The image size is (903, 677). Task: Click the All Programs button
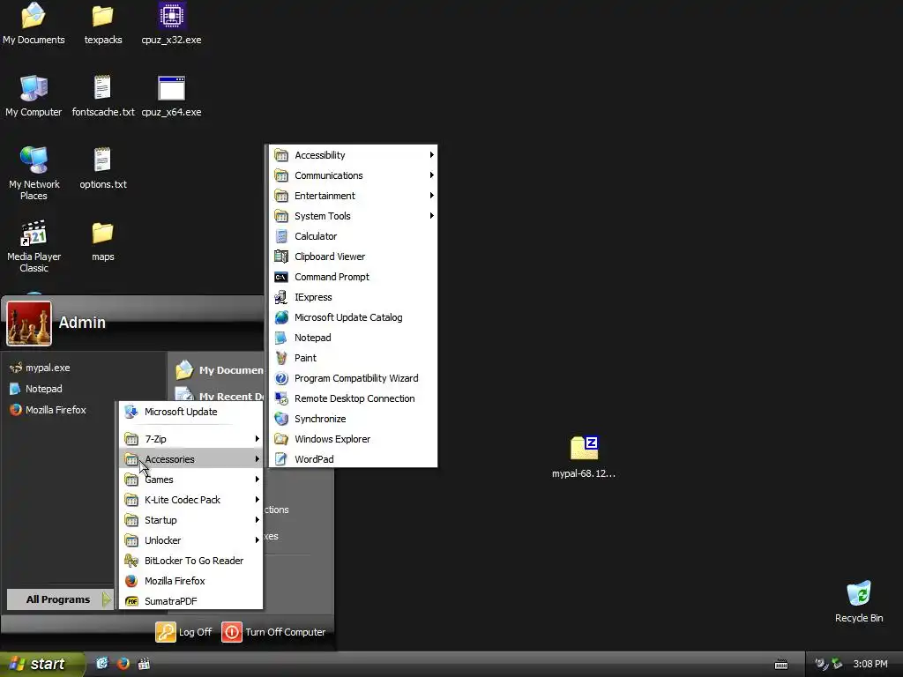click(x=59, y=599)
